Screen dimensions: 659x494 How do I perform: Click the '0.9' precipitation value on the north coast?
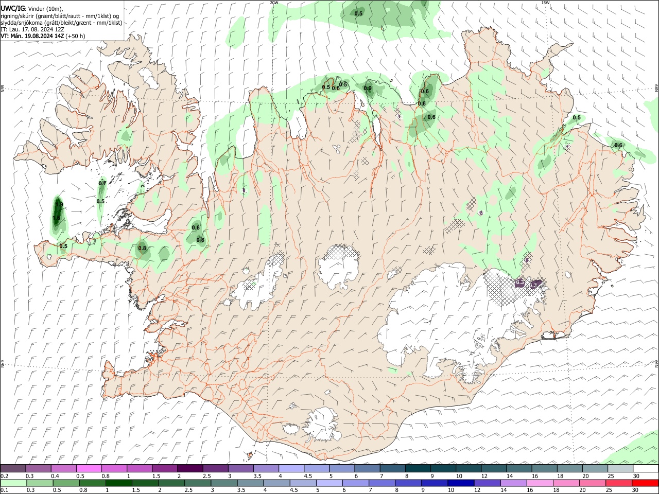point(368,88)
